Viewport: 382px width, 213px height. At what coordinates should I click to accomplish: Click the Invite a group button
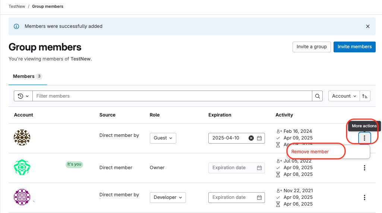click(x=312, y=47)
